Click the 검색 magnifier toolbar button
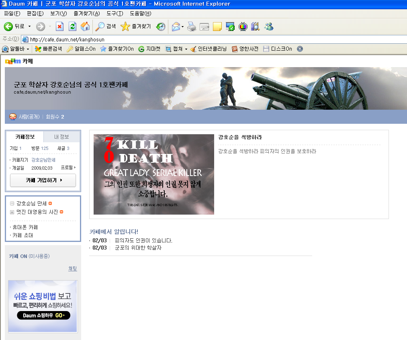Screen dimensions: 407x340 click(x=105, y=27)
